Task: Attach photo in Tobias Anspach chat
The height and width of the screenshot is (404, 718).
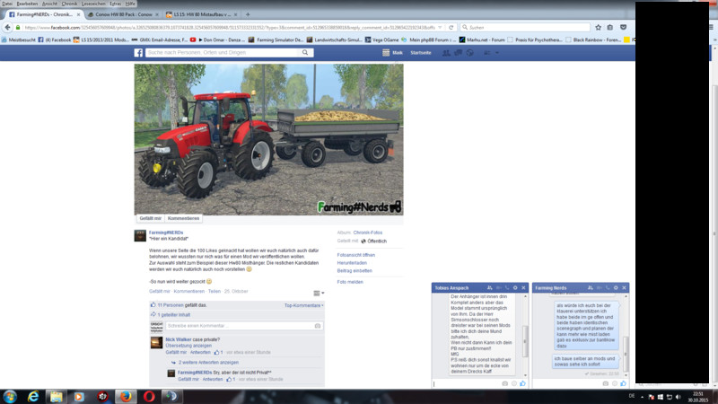Action: (x=505, y=383)
